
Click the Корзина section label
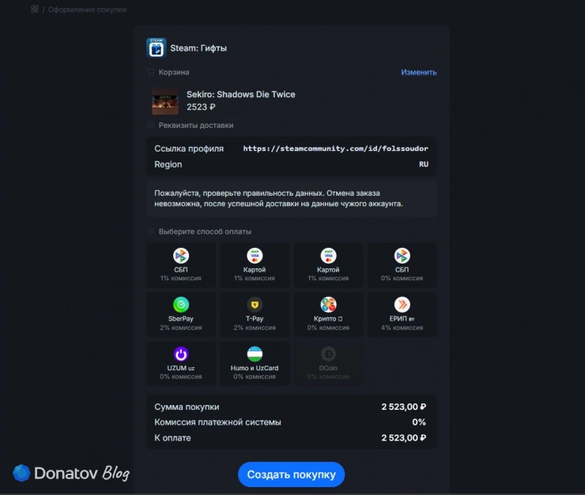click(174, 73)
